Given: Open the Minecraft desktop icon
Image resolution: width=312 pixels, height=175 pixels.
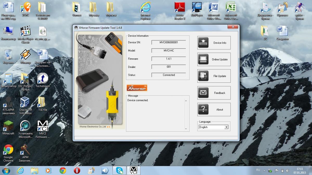Looking at the screenshot, I should click(8, 126).
